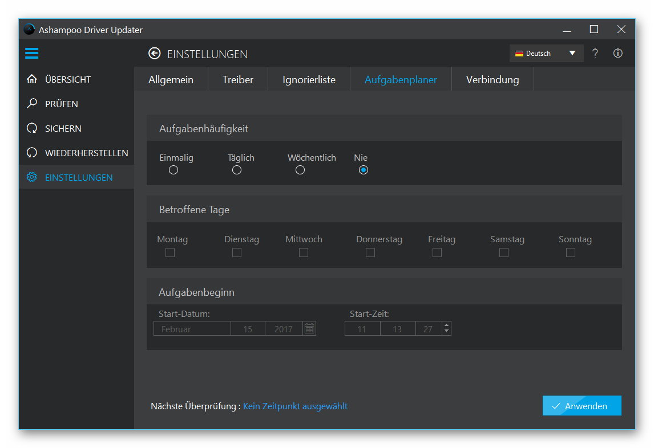Open the Deutsch language dropdown
This screenshot has width=654, height=448.
[546, 53]
